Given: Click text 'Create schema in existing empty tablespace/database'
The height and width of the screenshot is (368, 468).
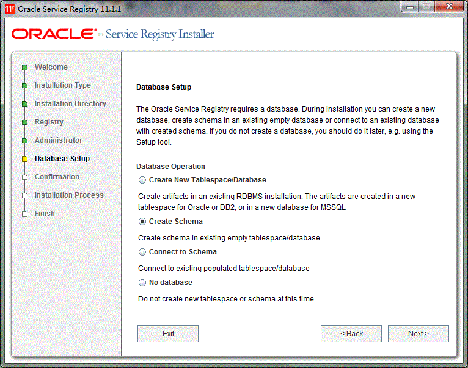Looking at the screenshot, I should 229,238.
